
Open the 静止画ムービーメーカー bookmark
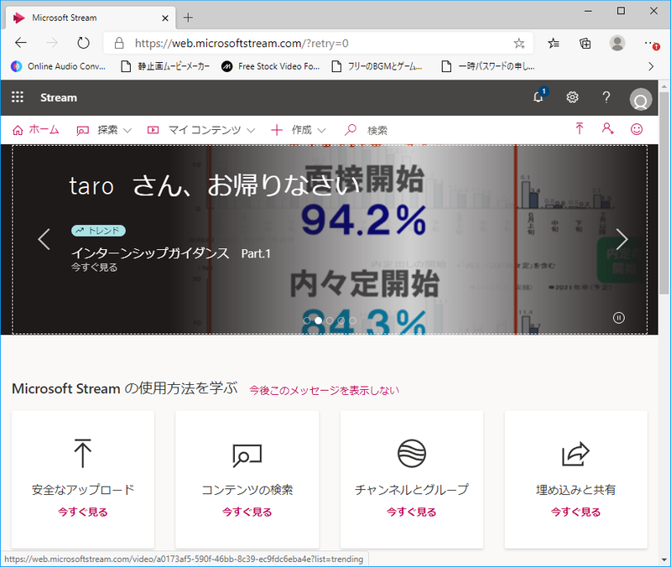coord(165,66)
